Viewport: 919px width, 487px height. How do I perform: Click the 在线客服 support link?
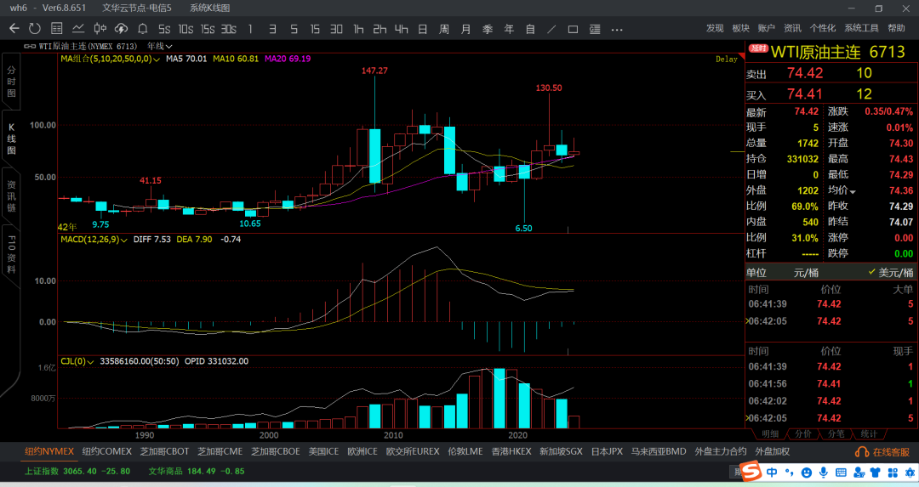coord(882,452)
